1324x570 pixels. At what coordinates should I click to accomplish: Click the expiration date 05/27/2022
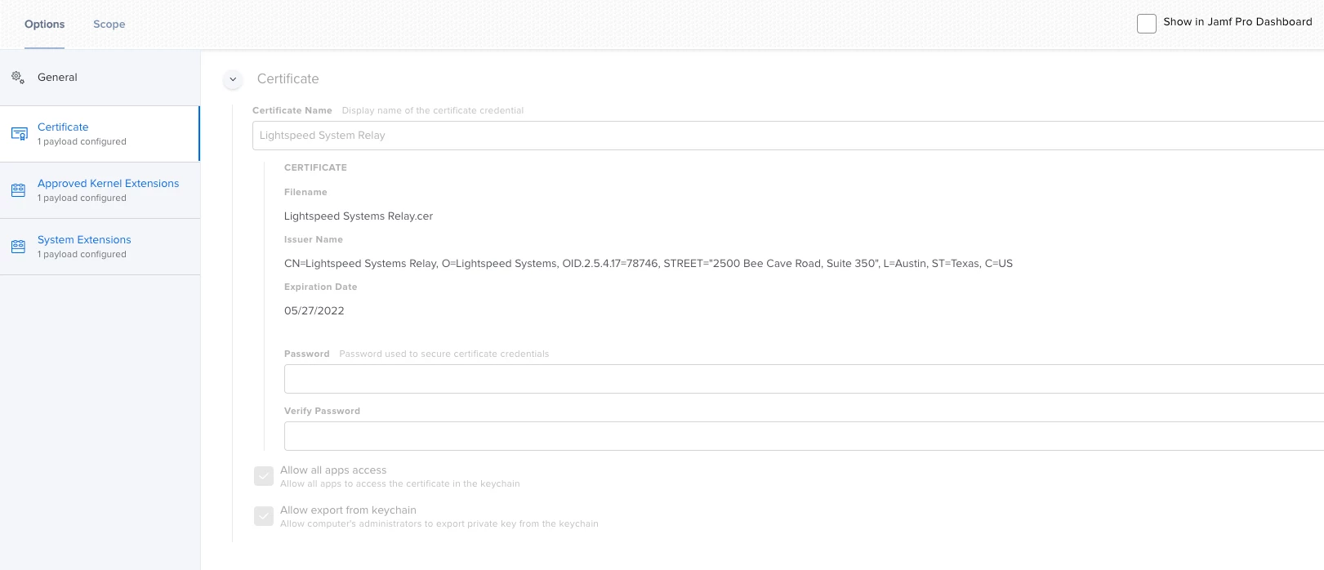click(314, 311)
